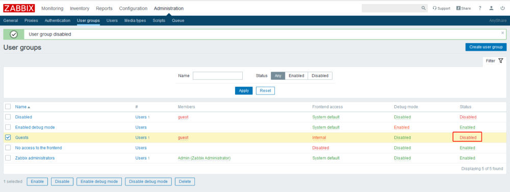Tick the checkbox for Zabbix administrators
The width and height of the screenshot is (510, 192).
point(8,158)
